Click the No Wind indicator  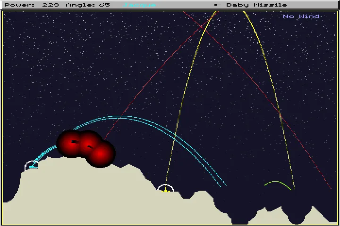(301, 16)
